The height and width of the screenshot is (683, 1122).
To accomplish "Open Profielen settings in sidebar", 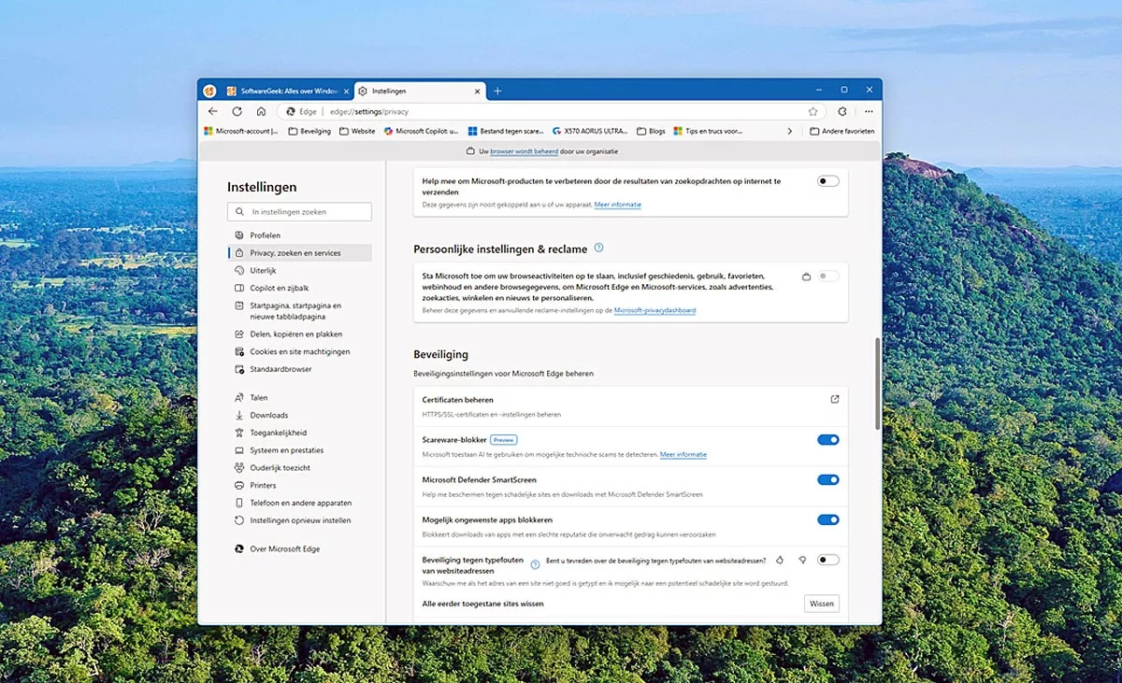I will click(299, 235).
